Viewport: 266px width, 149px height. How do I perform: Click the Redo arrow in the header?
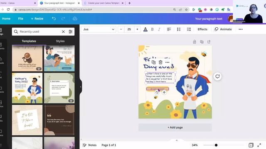(63, 19)
